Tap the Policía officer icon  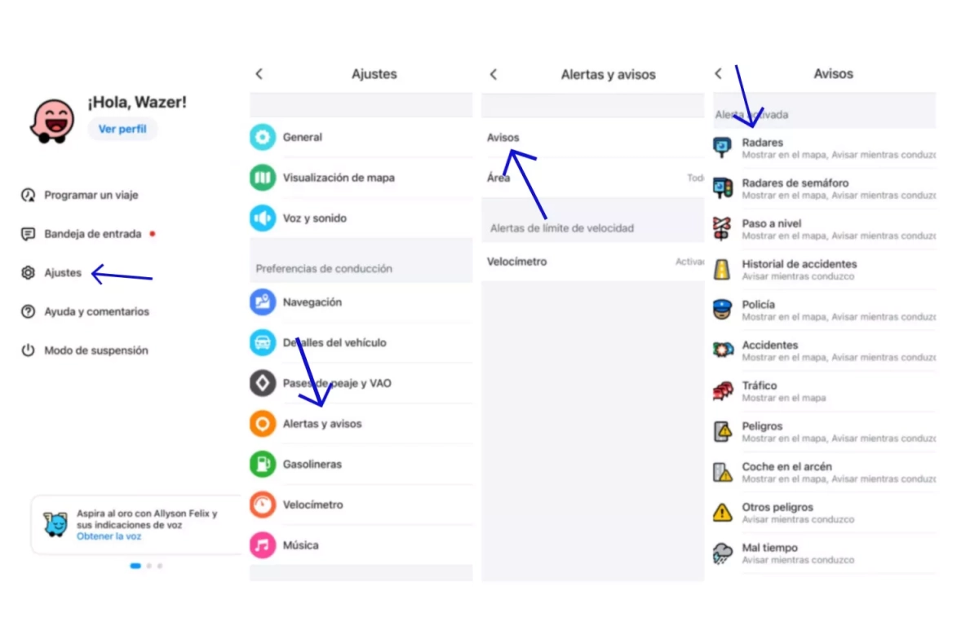pyautogui.click(x=723, y=310)
